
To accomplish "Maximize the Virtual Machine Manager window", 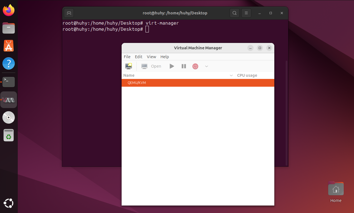I will pos(260,48).
